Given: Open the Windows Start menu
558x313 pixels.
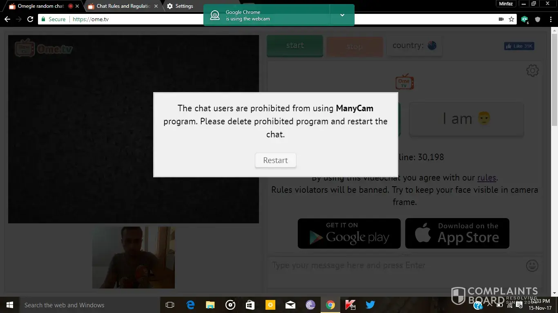Looking at the screenshot, I should click(9, 305).
